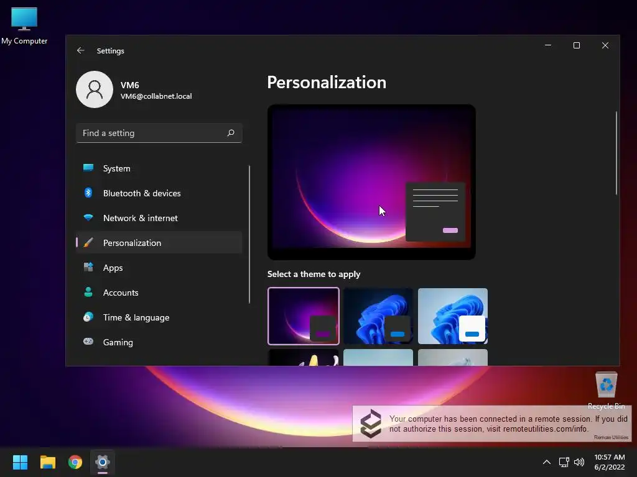Open the Recycle Bin desktop icon
This screenshot has width=637, height=477.
pyautogui.click(x=606, y=390)
